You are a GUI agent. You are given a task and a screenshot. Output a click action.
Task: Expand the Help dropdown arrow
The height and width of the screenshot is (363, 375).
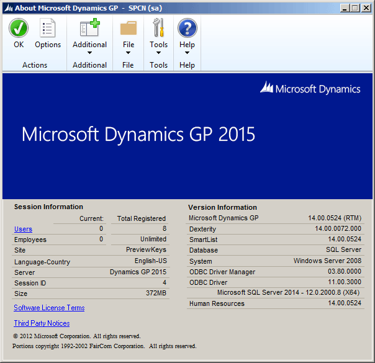coord(187,53)
